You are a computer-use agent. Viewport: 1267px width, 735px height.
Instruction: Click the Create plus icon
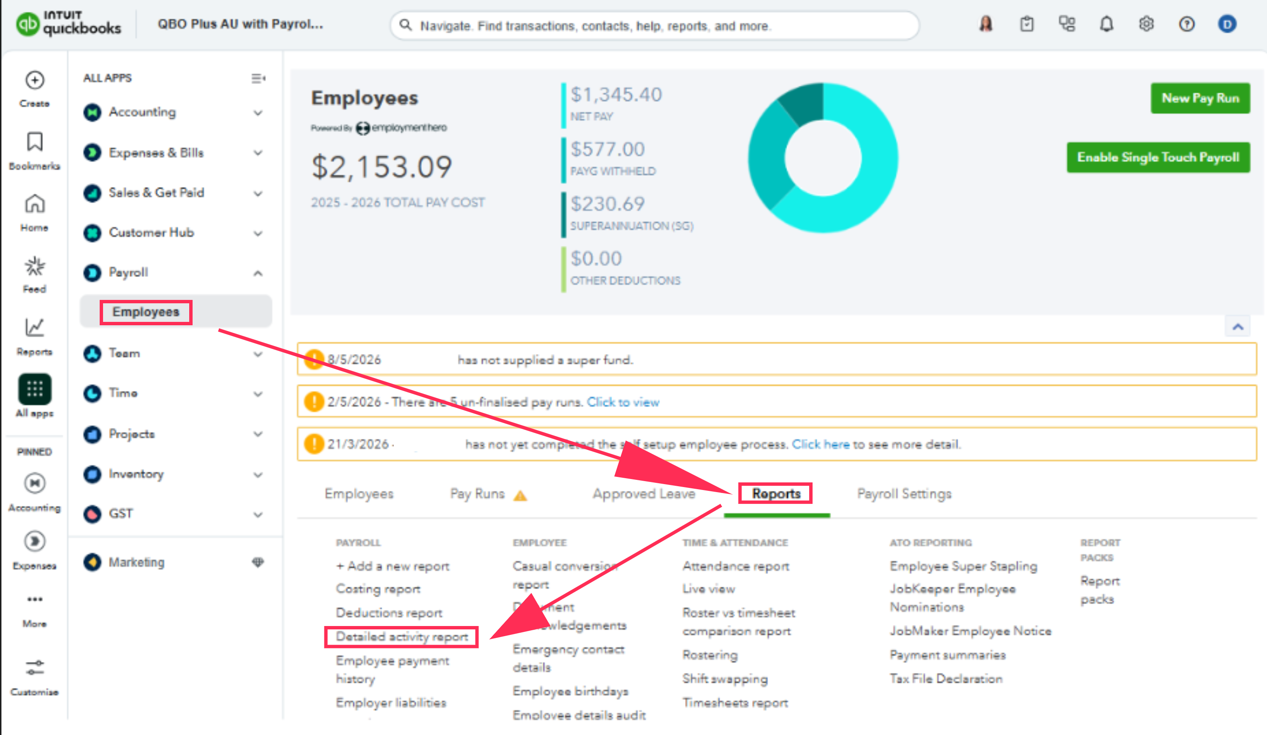point(35,80)
